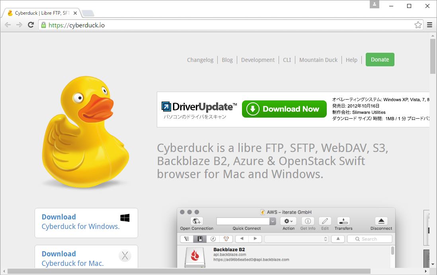Open the Changelog page

200,60
